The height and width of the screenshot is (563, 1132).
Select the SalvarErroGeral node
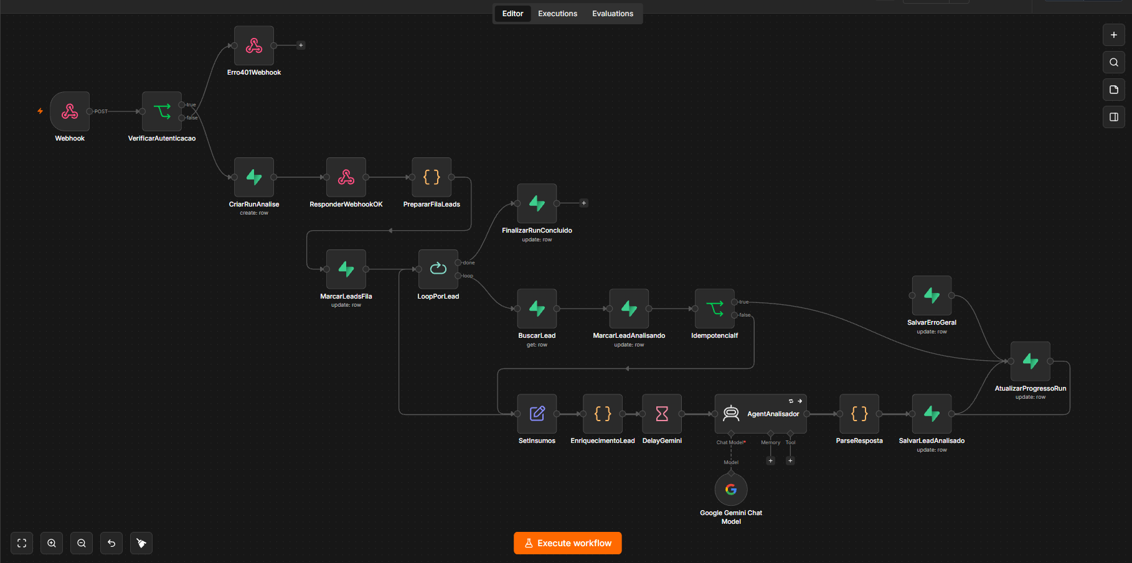pyautogui.click(x=932, y=295)
